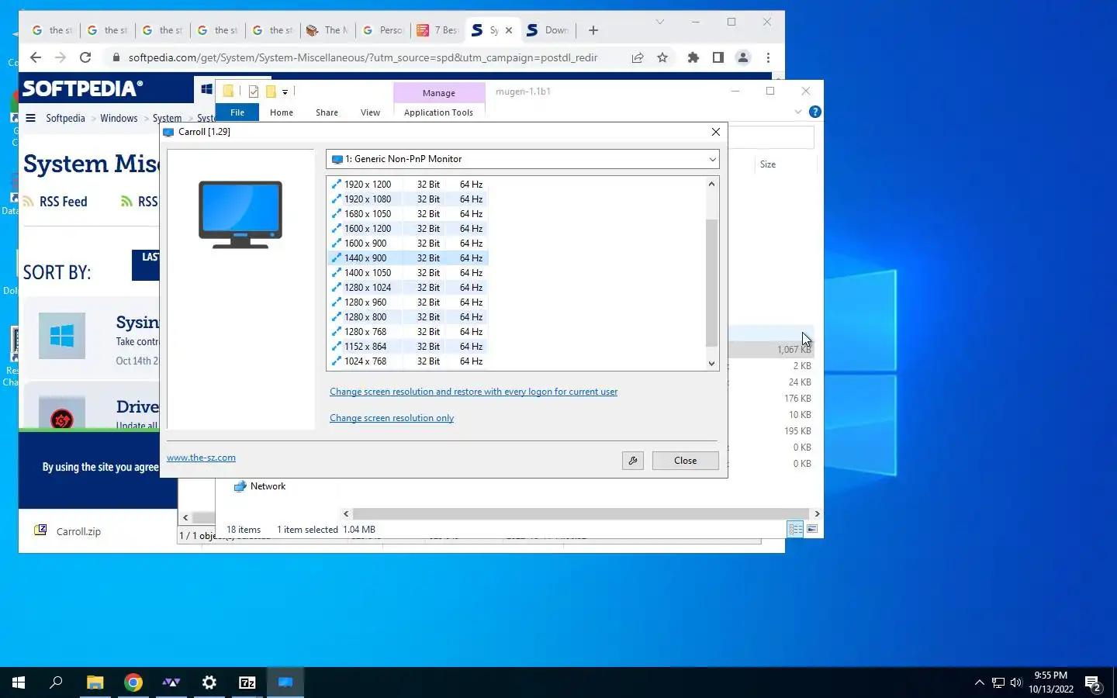The width and height of the screenshot is (1117, 698).
Task: Click the Windows breadcrumb on Softpedia
Action: click(x=119, y=118)
